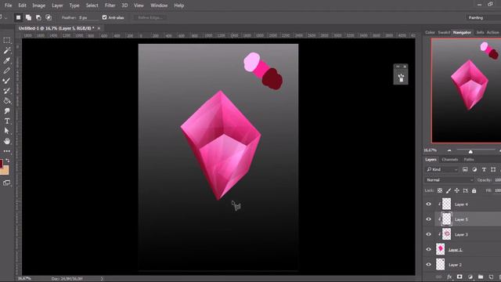Swap foreground and background colors

coord(8,160)
